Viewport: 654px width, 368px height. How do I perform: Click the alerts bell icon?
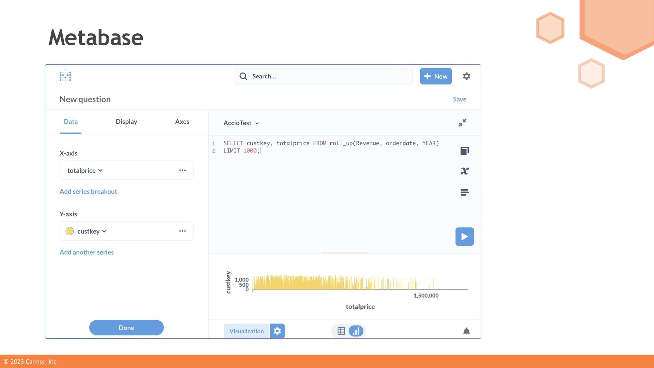pyautogui.click(x=466, y=331)
